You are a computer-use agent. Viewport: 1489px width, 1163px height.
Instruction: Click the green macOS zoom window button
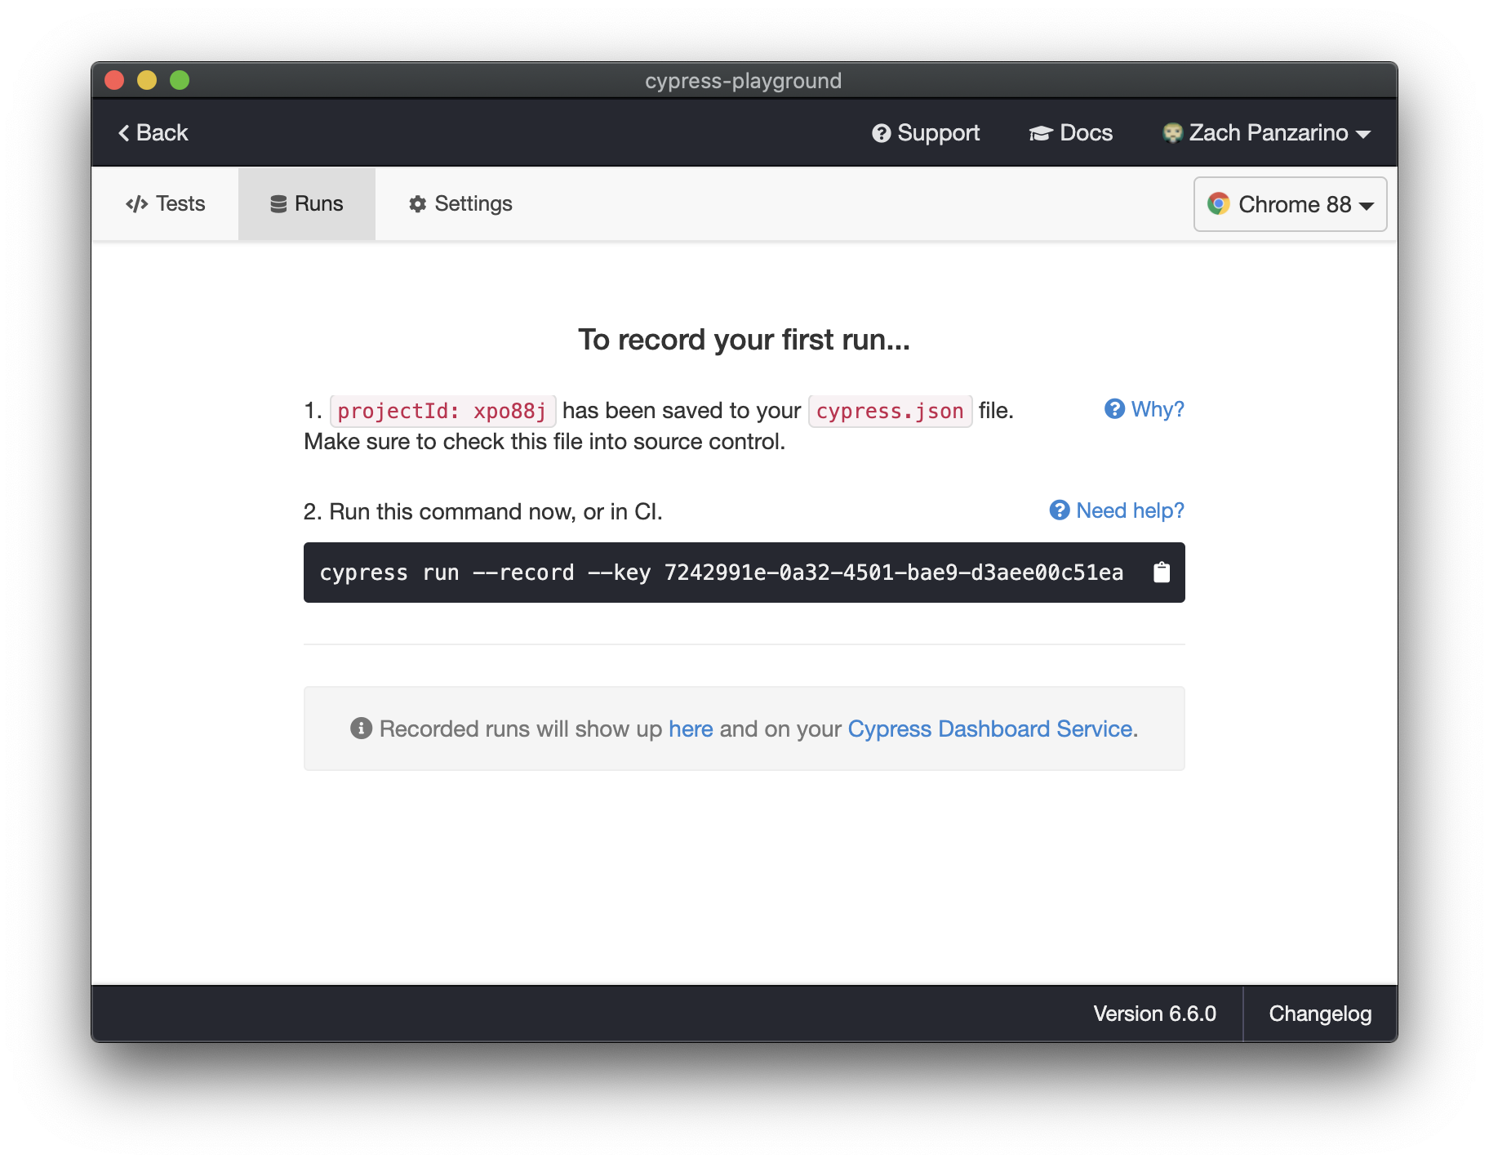(x=180, y=80)
